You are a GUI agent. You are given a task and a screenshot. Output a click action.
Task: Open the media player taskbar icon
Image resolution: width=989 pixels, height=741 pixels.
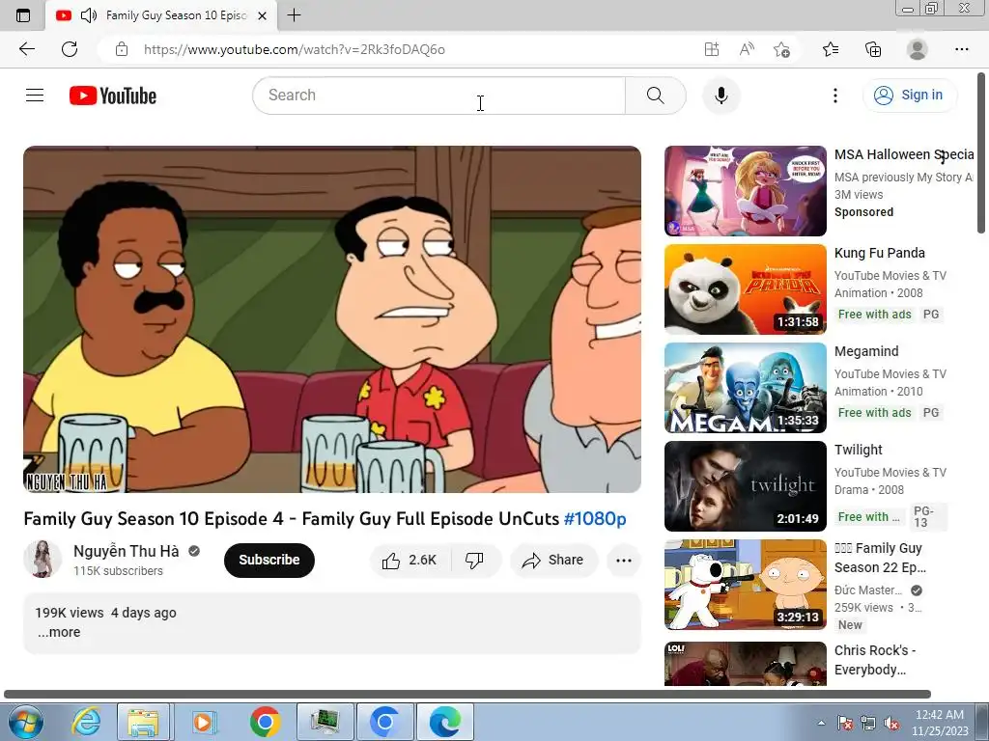click(x=204, y=722)
